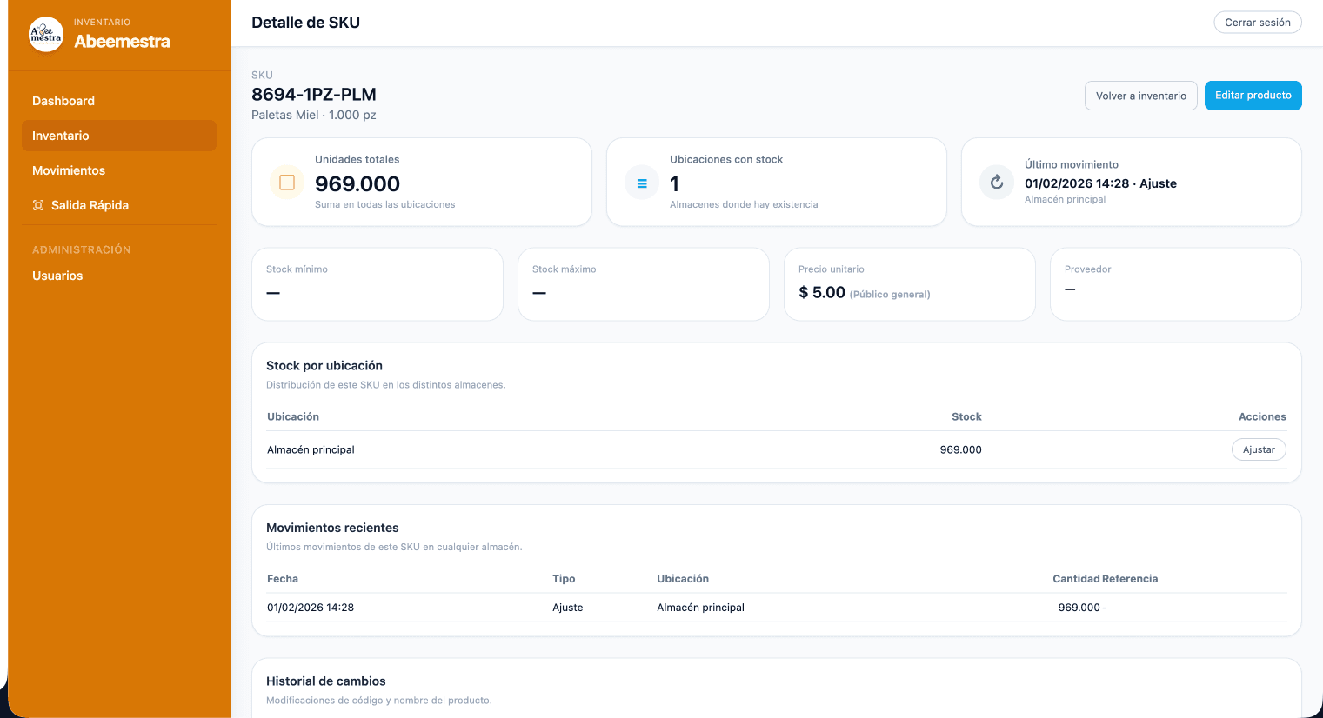Click the Abeemestra bee logo
Image resolution: width=1323 pixels, height=718 pixels.
46,35
